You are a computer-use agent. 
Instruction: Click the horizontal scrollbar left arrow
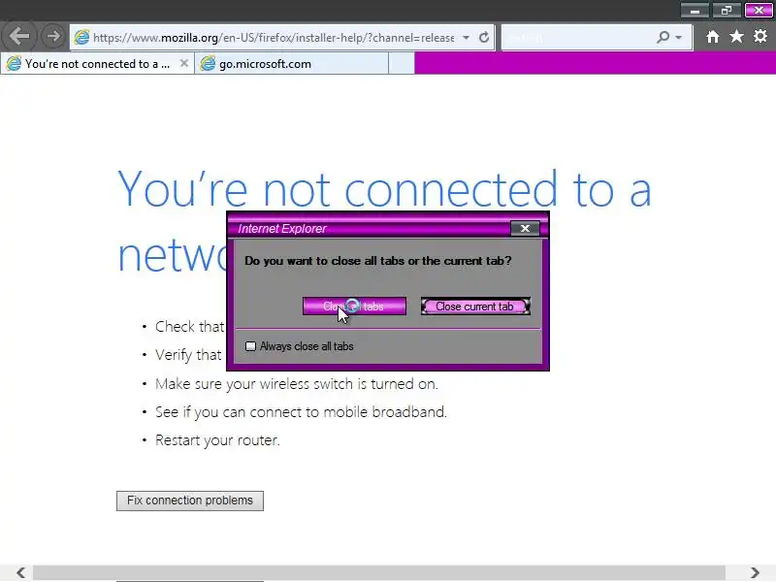[20, 572]
